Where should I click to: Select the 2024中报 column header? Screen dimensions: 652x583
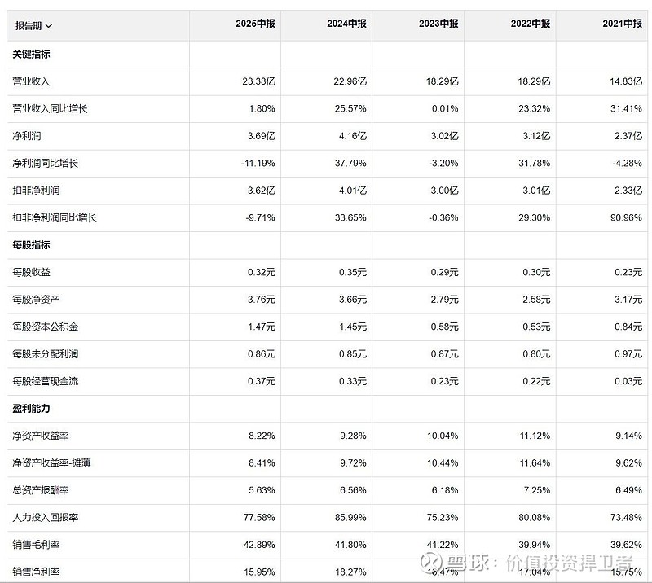click(x=346, y=24)
